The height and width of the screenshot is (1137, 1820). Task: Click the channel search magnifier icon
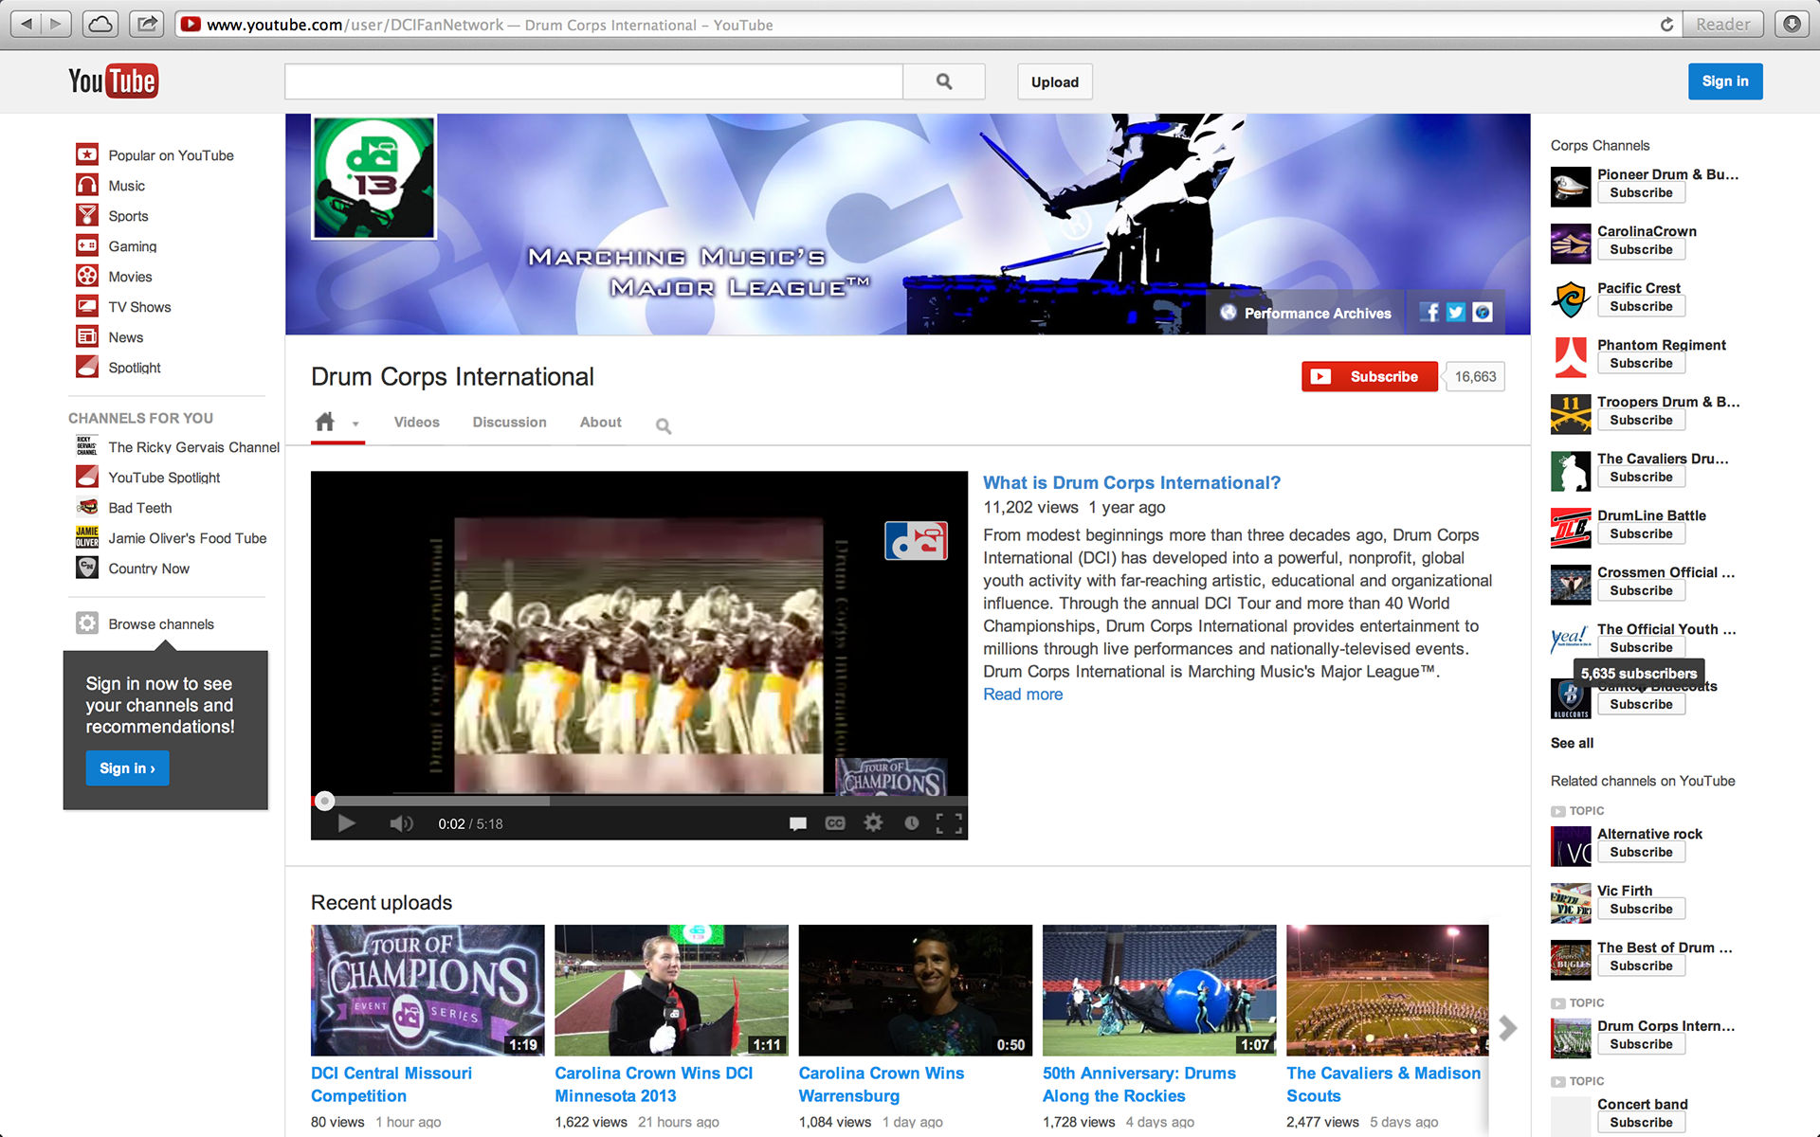[x=664, y=426]
